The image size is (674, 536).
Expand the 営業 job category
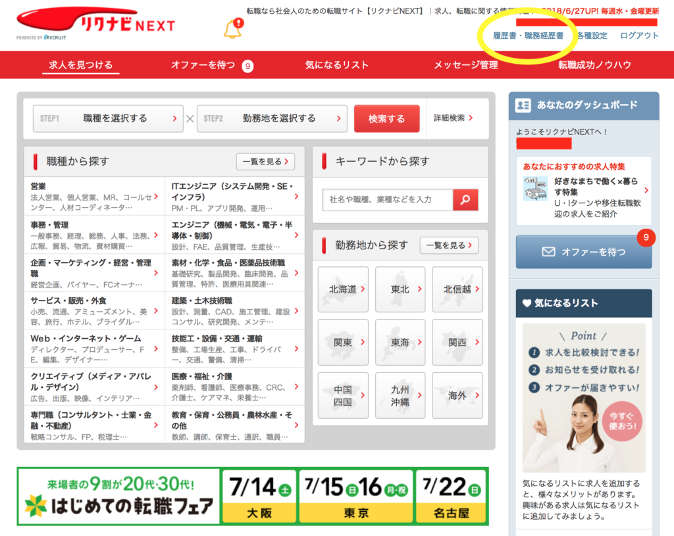[94, 197]
